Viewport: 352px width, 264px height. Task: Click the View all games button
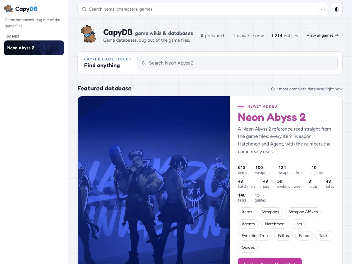point(323,35)
